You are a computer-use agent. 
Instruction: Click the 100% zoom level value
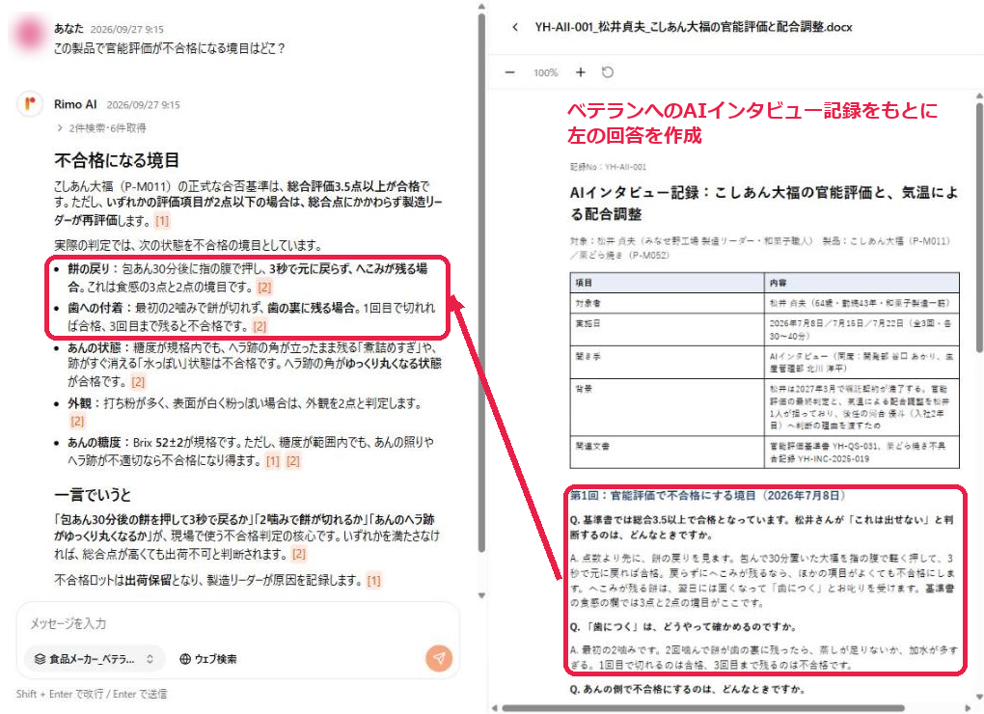point(545,72)
